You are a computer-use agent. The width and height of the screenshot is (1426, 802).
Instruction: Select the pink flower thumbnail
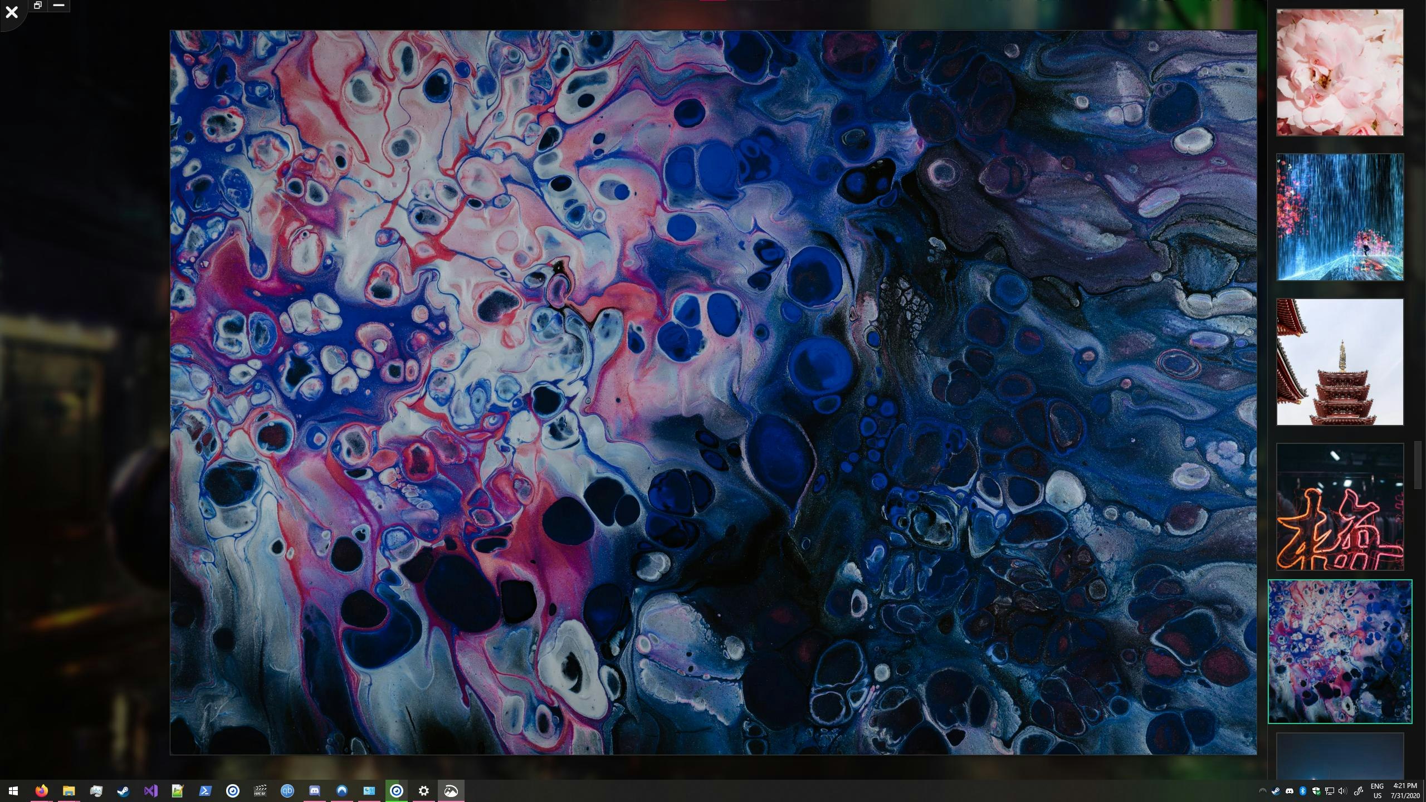point(1340,72)
